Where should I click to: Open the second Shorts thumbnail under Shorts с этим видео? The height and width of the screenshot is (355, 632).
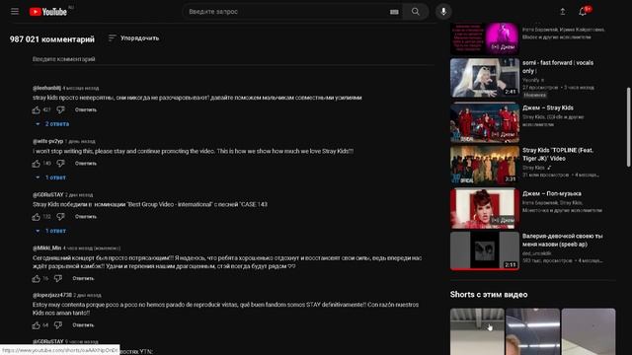533,331
